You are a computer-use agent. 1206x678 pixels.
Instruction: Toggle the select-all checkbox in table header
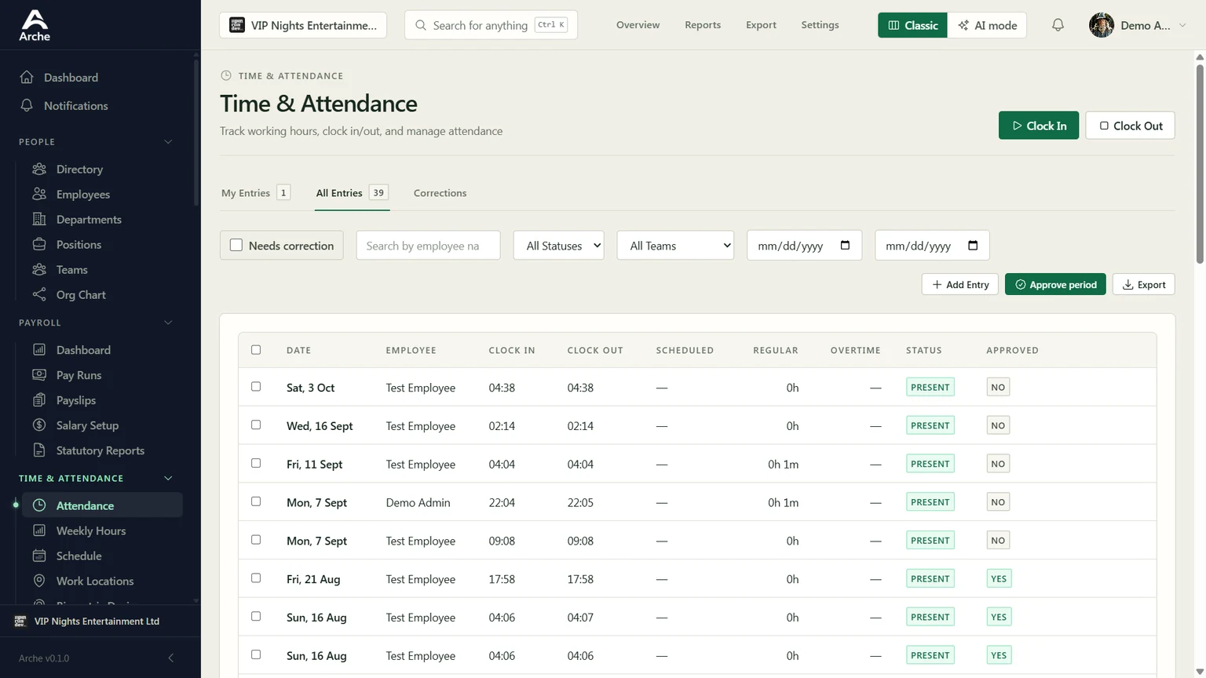pyautogui.click(x=256, y=350)
